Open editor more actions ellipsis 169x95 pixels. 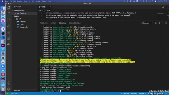pos(166,7)
